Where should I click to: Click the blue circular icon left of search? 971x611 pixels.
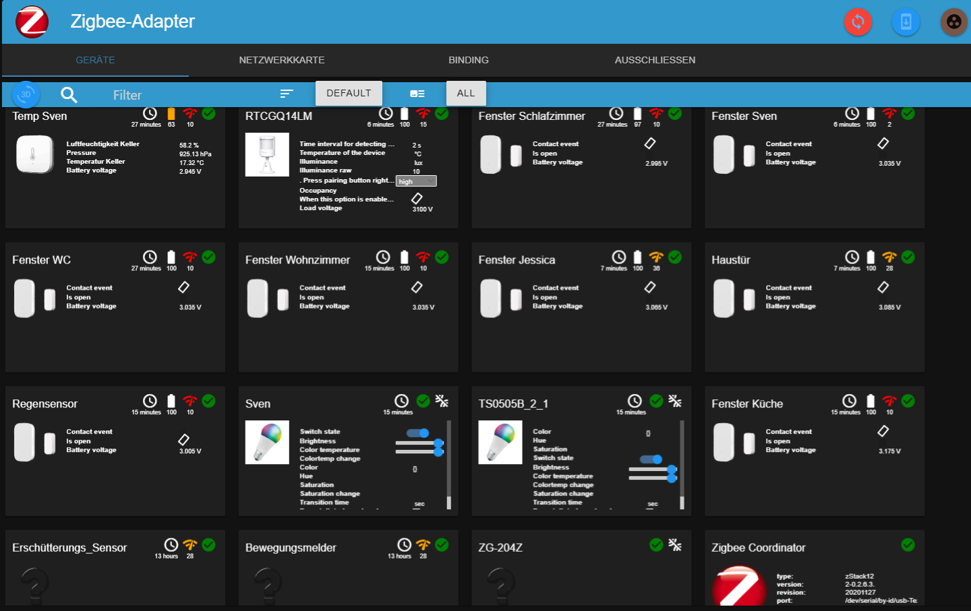[26, 95]
